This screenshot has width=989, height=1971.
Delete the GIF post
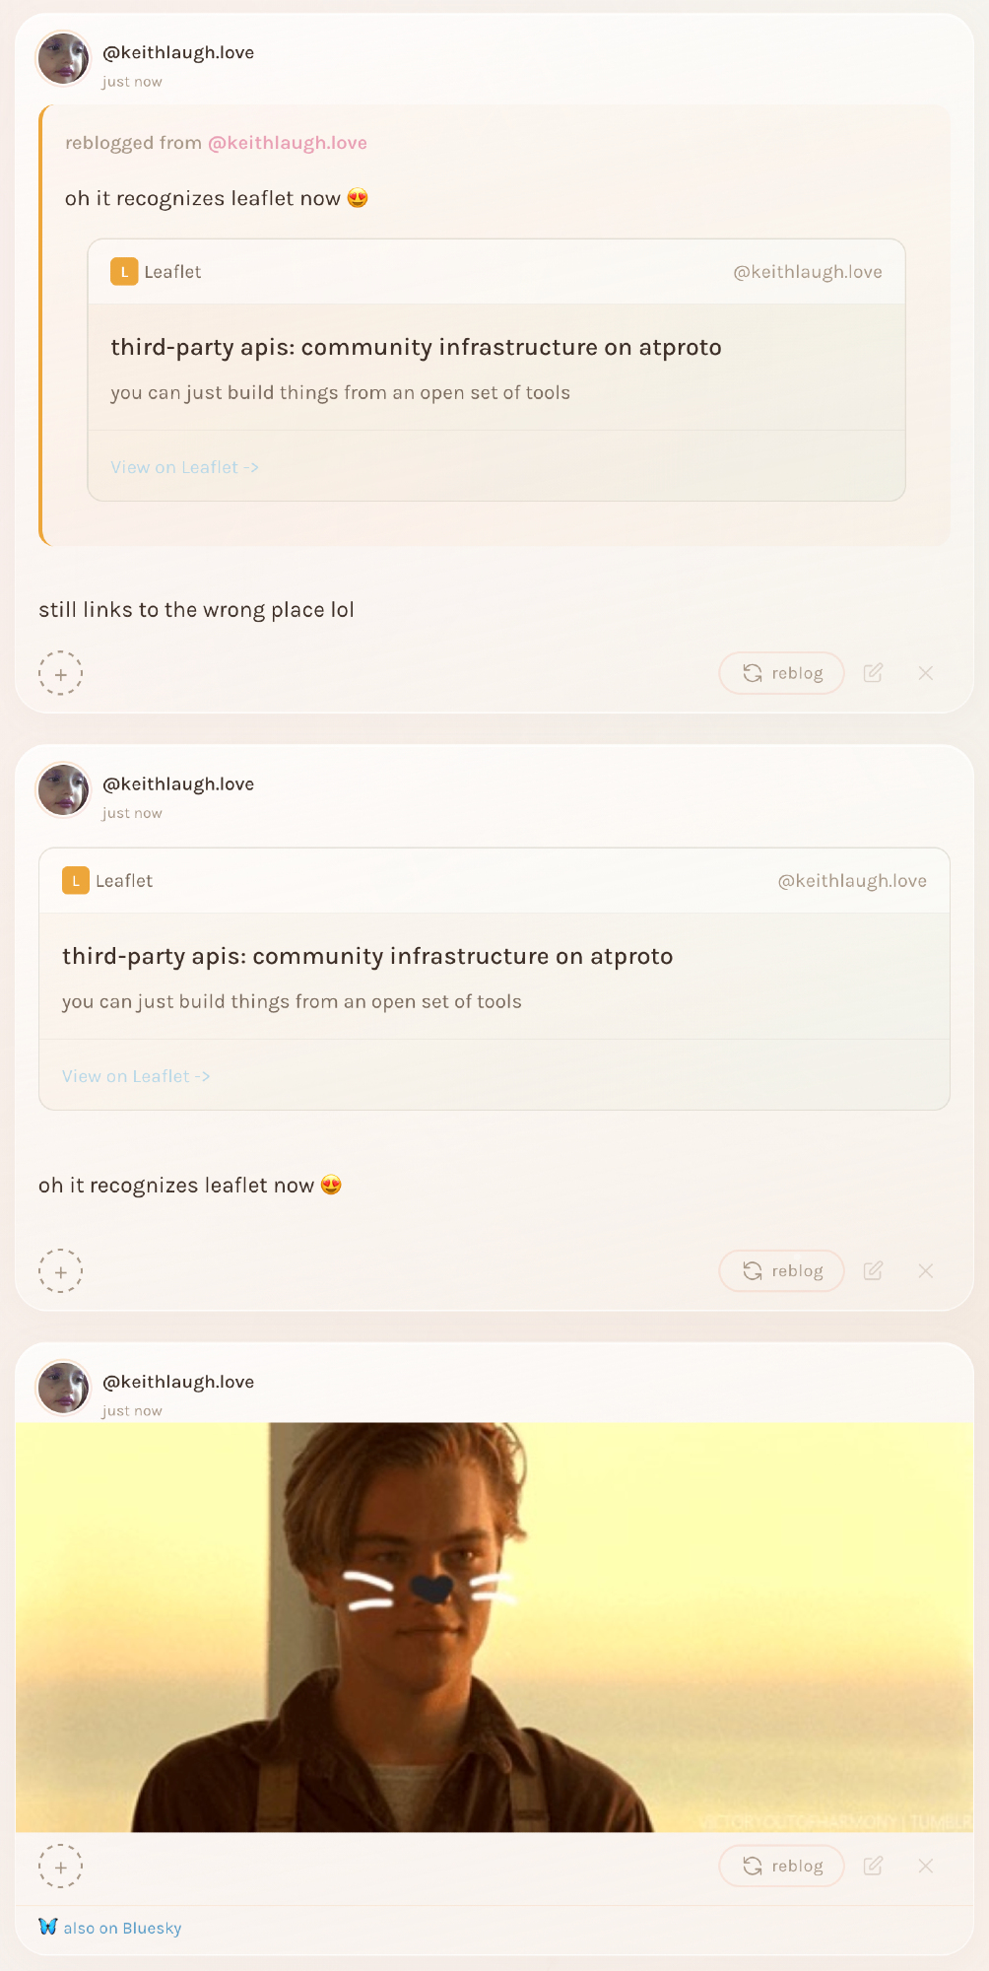[x=925, y=1866]
